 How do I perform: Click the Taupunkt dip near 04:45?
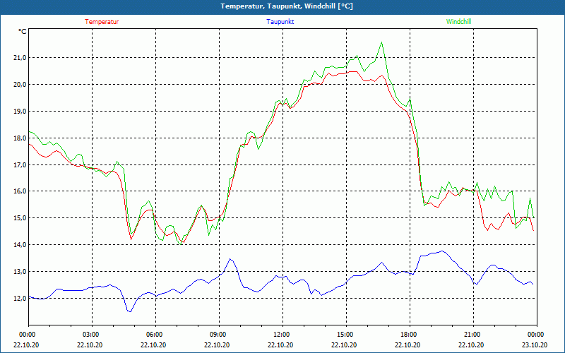point(130,311)
